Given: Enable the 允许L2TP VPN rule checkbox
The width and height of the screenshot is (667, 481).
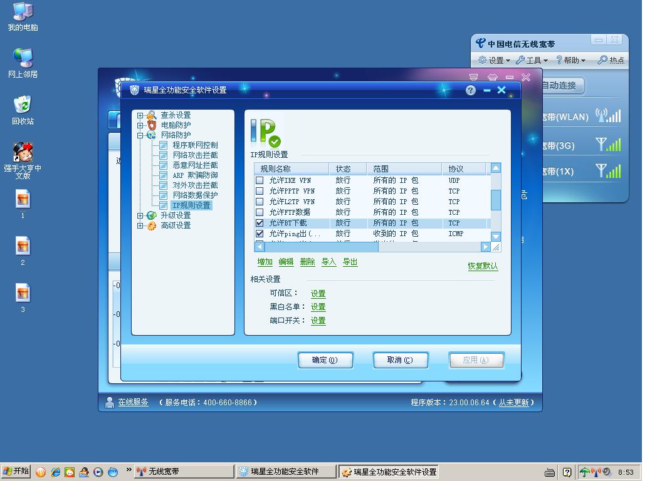Looking at the screenshot, I should coord(260,202).
